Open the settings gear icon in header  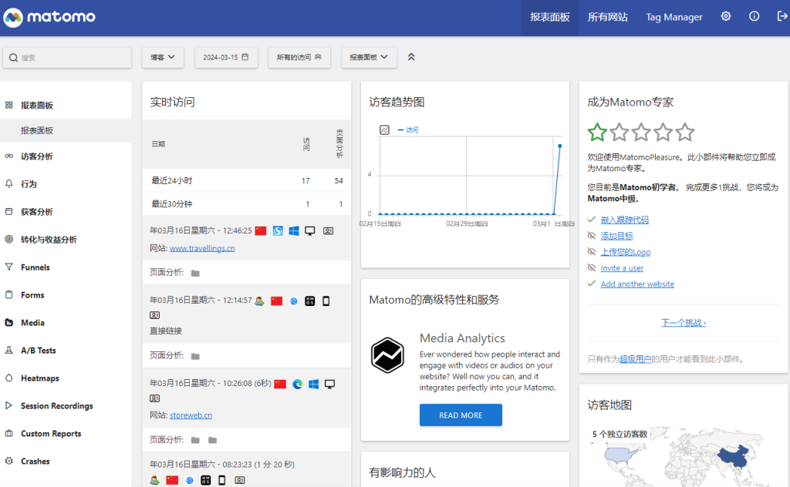point(726,17)
